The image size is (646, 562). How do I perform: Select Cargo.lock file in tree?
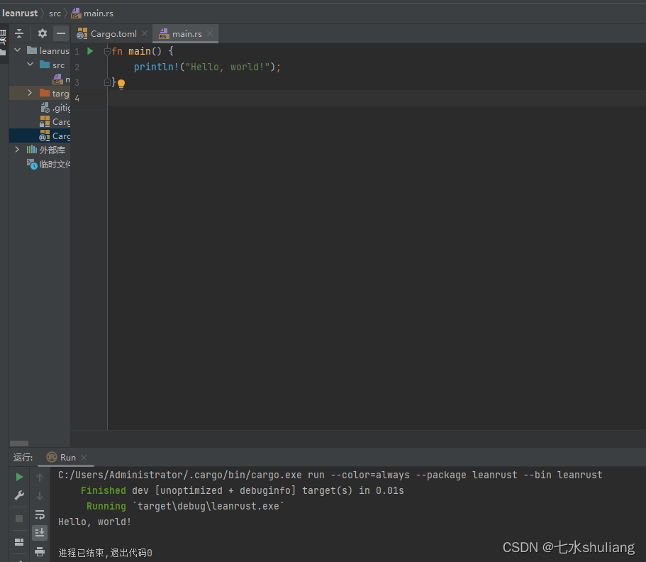pos(55,121)
